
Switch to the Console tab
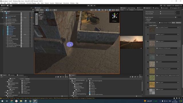coord(11,75)
